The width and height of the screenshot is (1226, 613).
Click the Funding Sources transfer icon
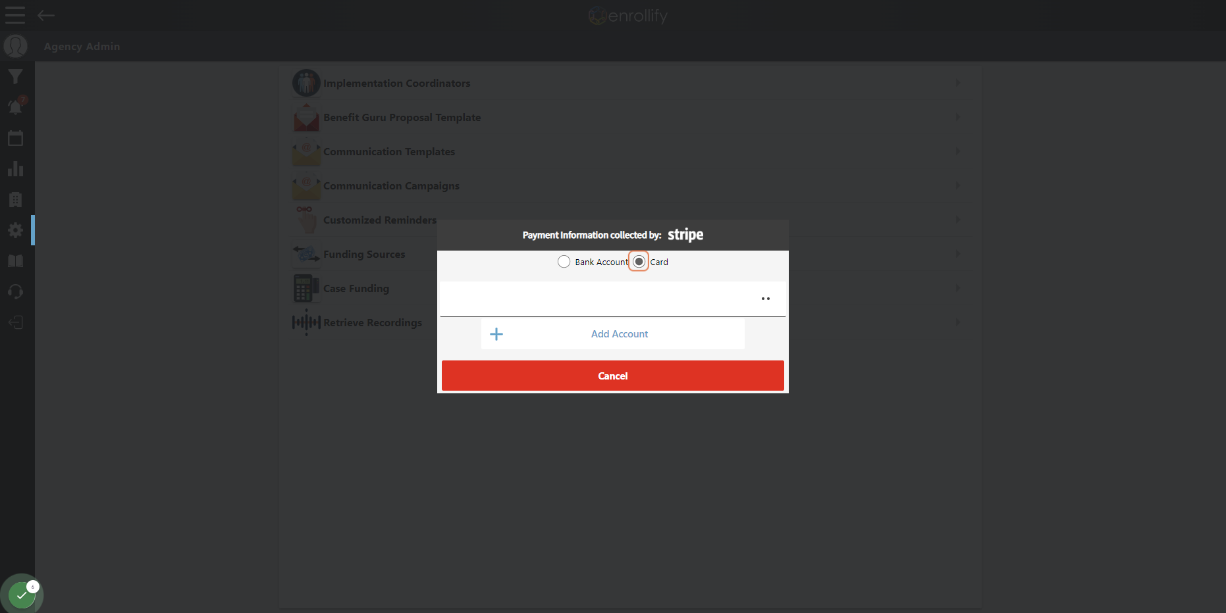306,253
